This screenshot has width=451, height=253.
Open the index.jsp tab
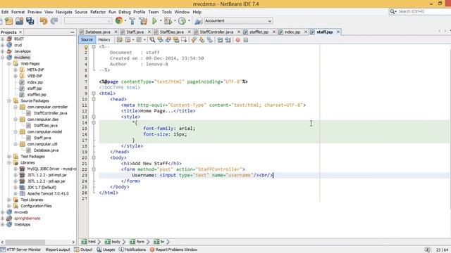(292, 32)
